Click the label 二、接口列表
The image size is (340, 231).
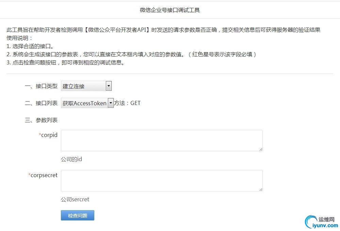(x=41, y=103)
